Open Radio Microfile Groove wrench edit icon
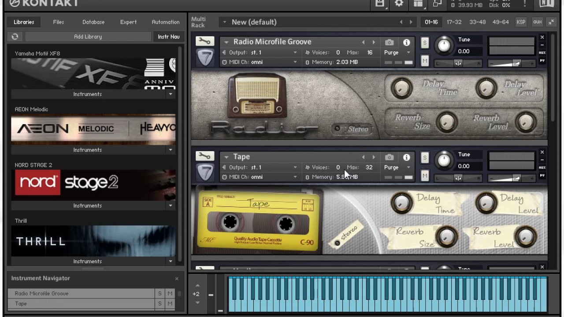This screenshot has width=564, height=317. [x=204, y=41]
